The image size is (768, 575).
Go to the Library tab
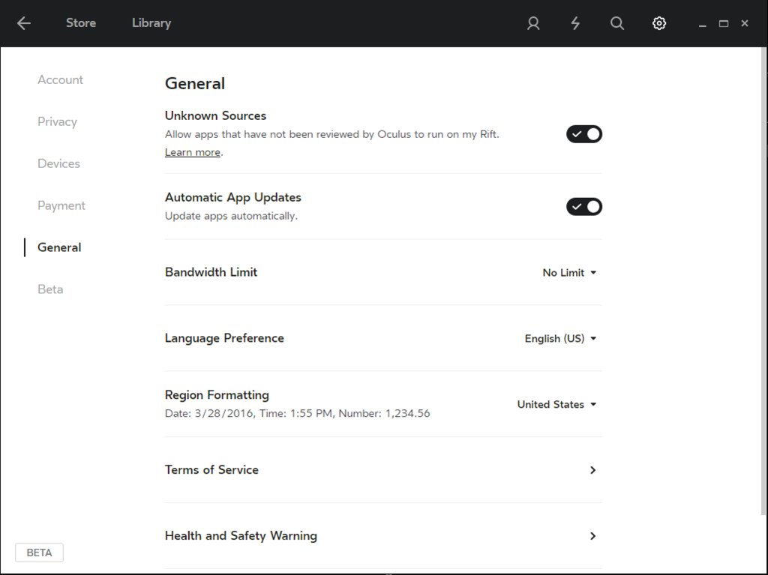(151, 23)
